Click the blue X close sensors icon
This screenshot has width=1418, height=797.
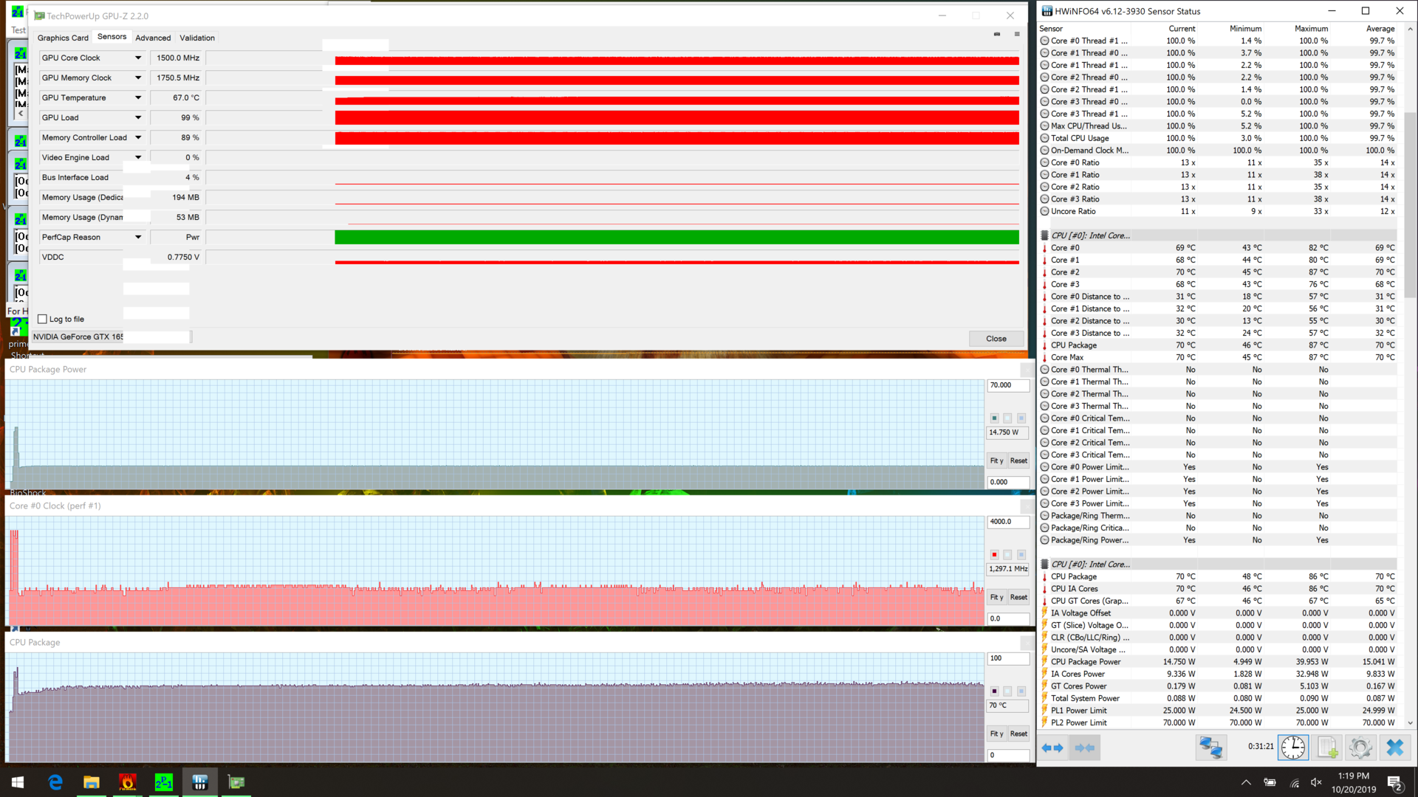point(1394,748)
